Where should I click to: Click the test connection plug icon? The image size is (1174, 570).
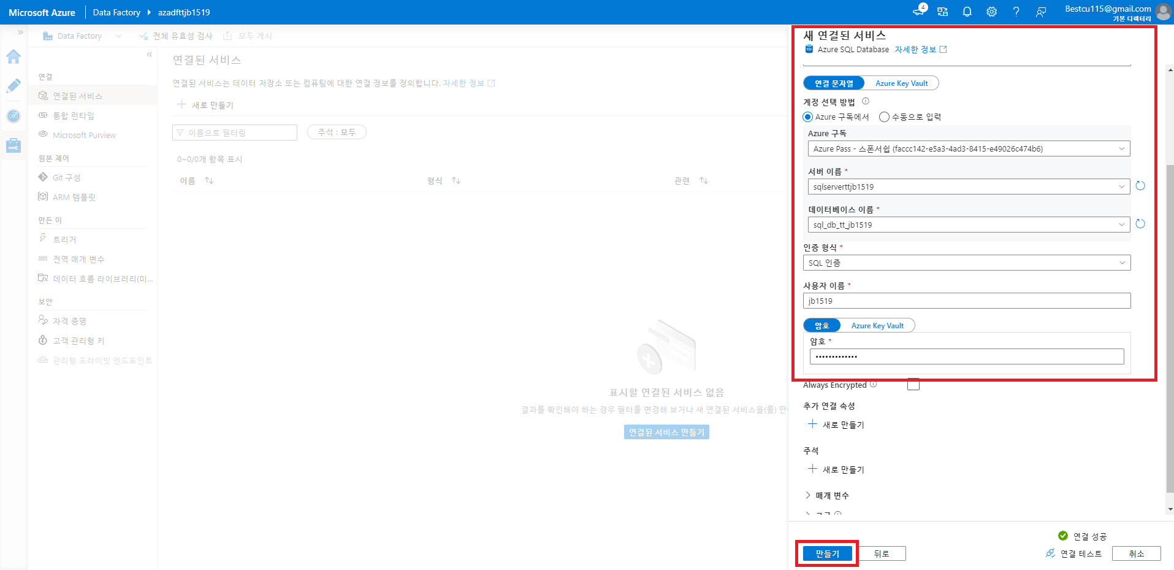tap(1051, 553)
